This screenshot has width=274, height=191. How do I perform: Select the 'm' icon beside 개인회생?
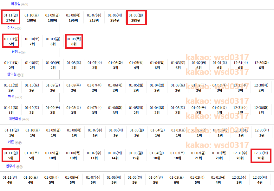23,120
